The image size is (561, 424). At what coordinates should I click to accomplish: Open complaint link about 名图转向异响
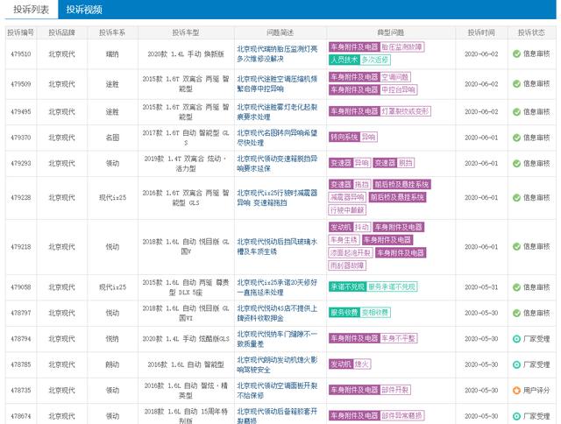pos(277,138)
